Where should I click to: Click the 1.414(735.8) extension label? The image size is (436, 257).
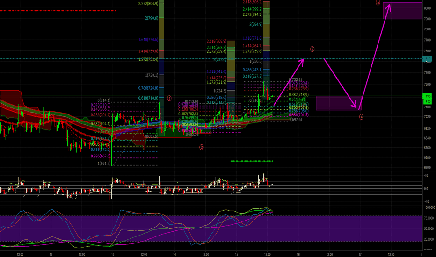(x=216, y=78)
